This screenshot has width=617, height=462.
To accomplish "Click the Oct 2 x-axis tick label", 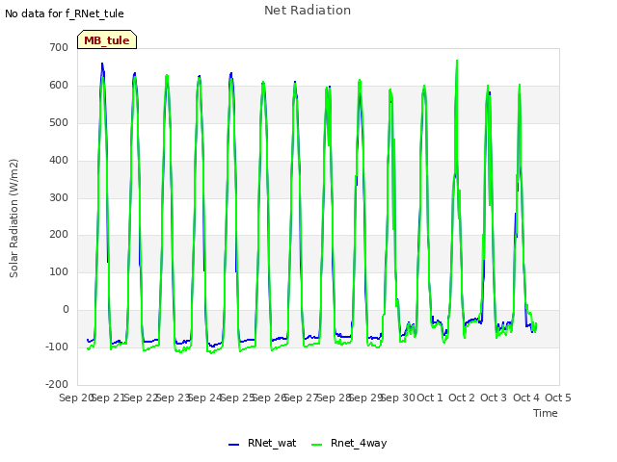I will coord(462,398).
